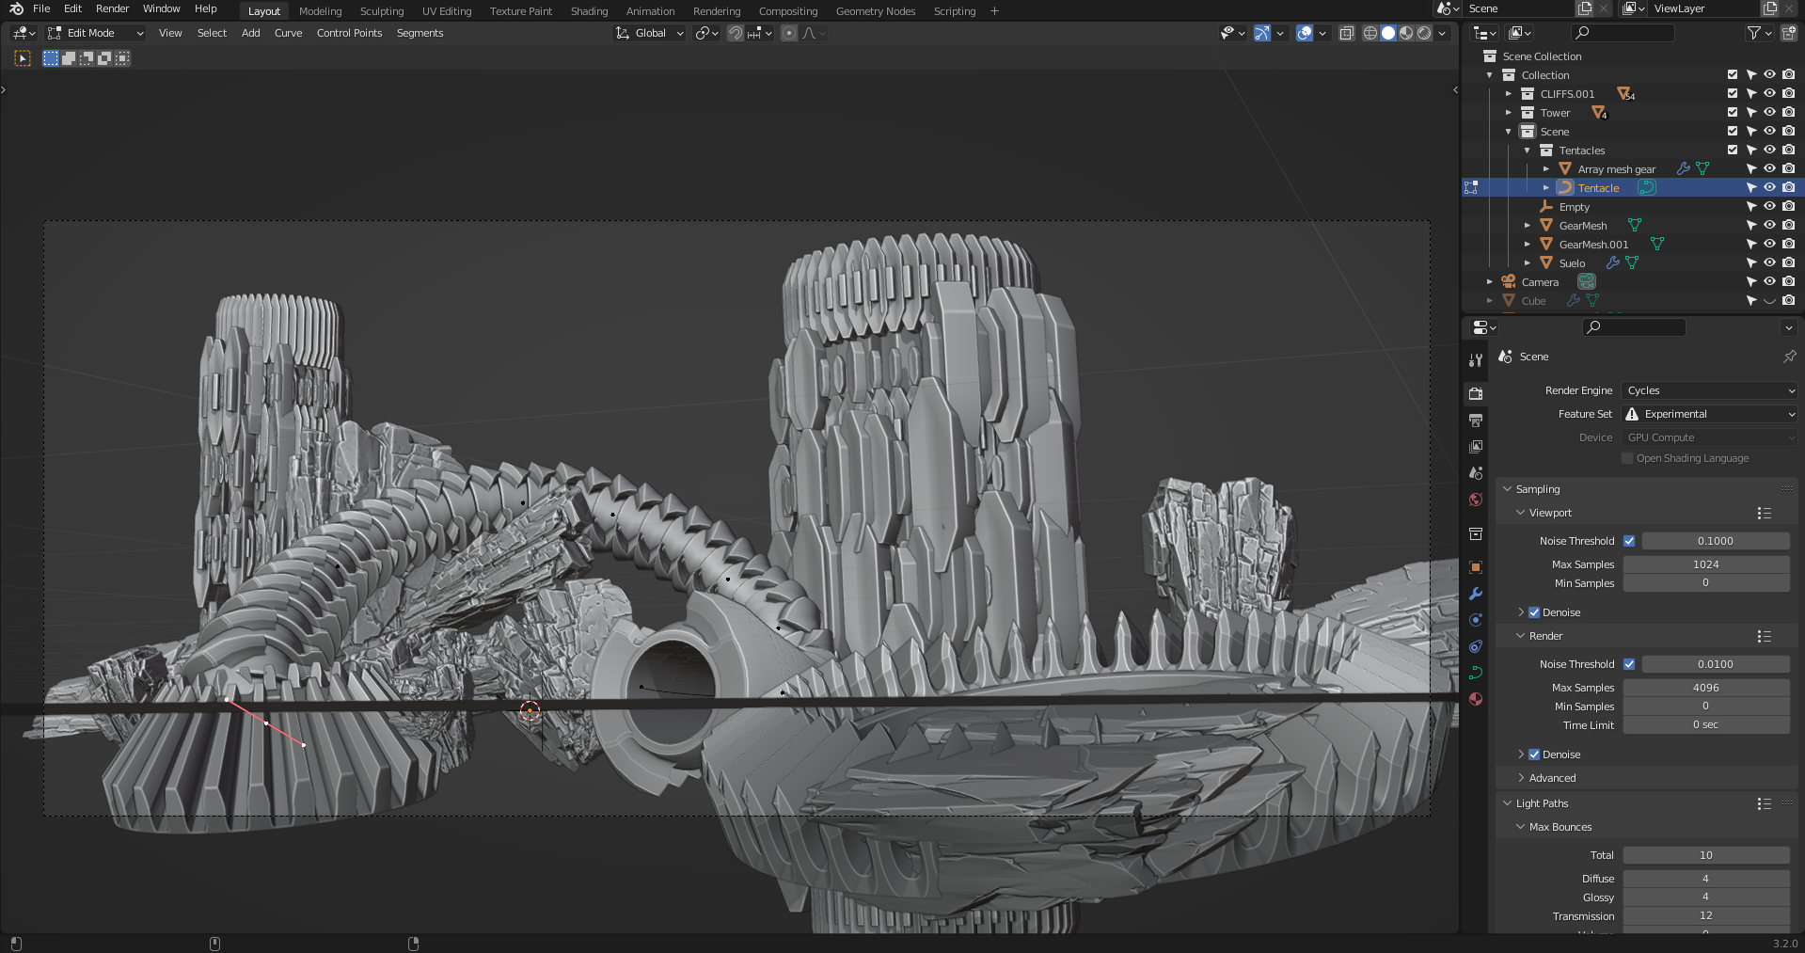The image size is (1805, 953).
Task: Open the Control Points menu
Action: [x=349, y=33]
